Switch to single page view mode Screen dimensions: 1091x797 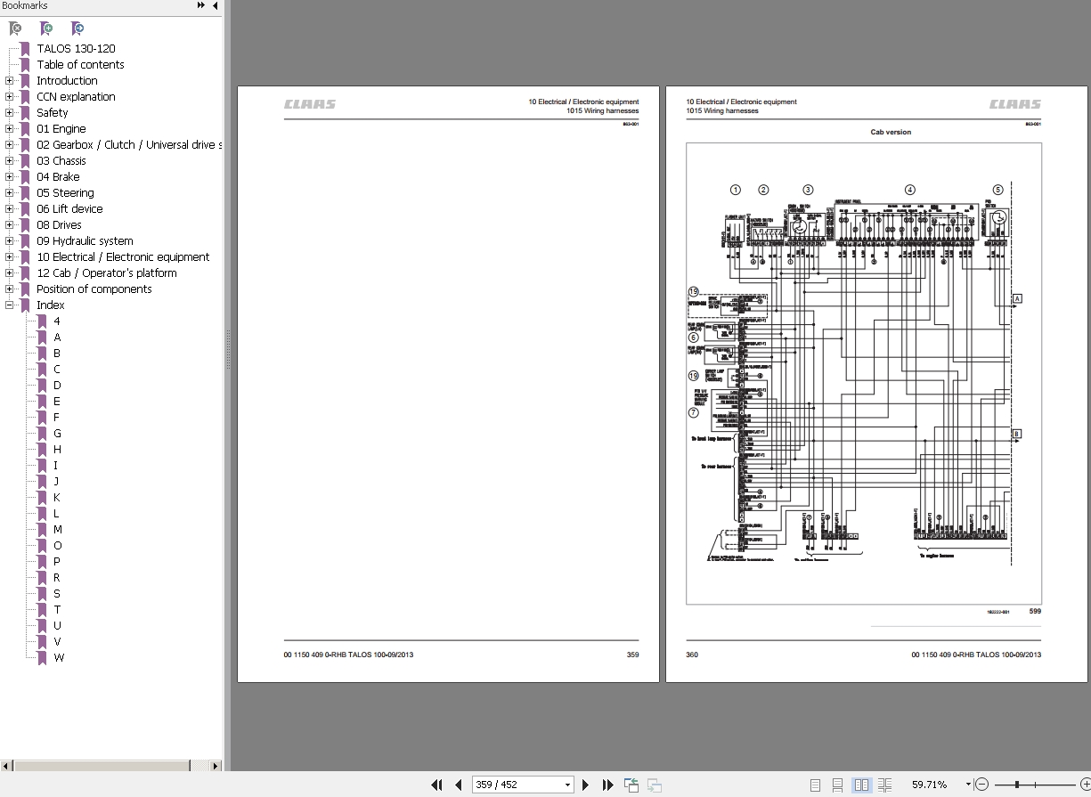pyautogui.click(x=816, y=785)
